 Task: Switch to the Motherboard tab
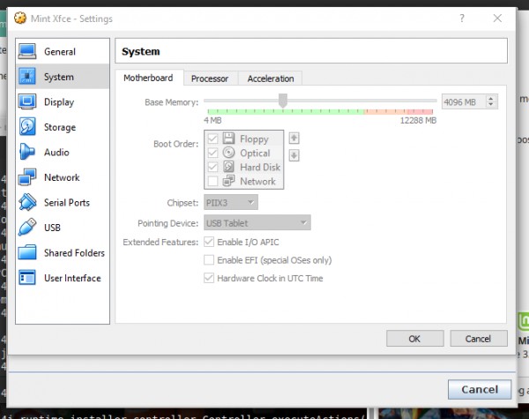(148, 78)
